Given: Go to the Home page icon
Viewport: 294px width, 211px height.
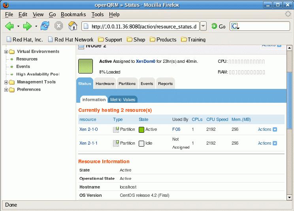Looking at the screenshot, I should [73, 26].
